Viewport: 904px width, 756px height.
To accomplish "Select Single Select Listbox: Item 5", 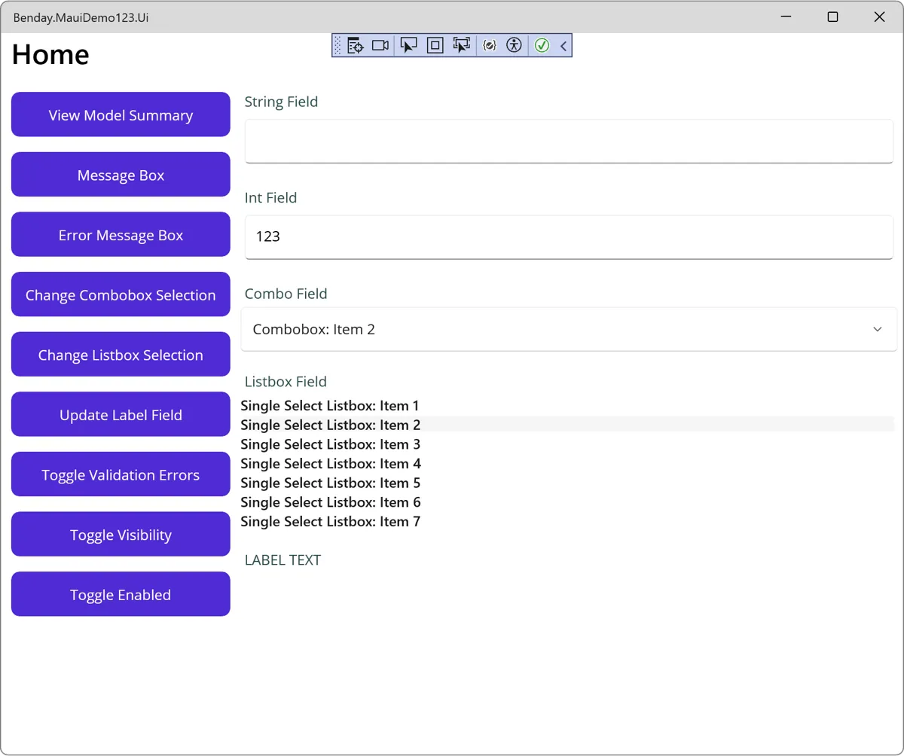I will point(567,483).
